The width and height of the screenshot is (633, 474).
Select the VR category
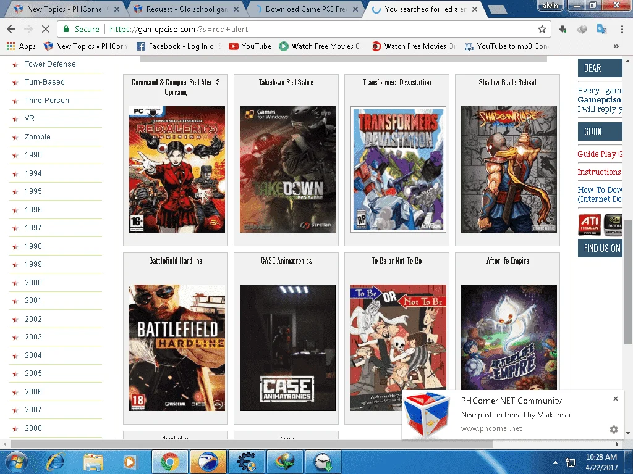(x=30, y=118)
